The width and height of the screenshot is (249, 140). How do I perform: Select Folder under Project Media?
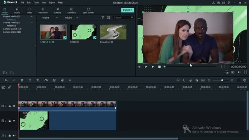[11, 19]
